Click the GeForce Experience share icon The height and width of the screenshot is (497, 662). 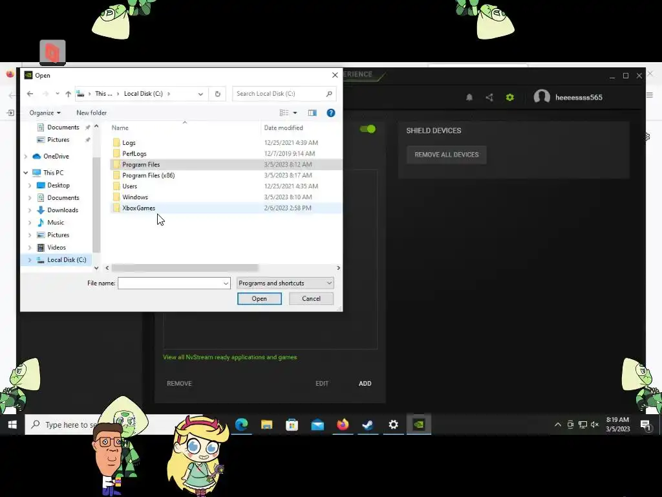click(489, 98)
